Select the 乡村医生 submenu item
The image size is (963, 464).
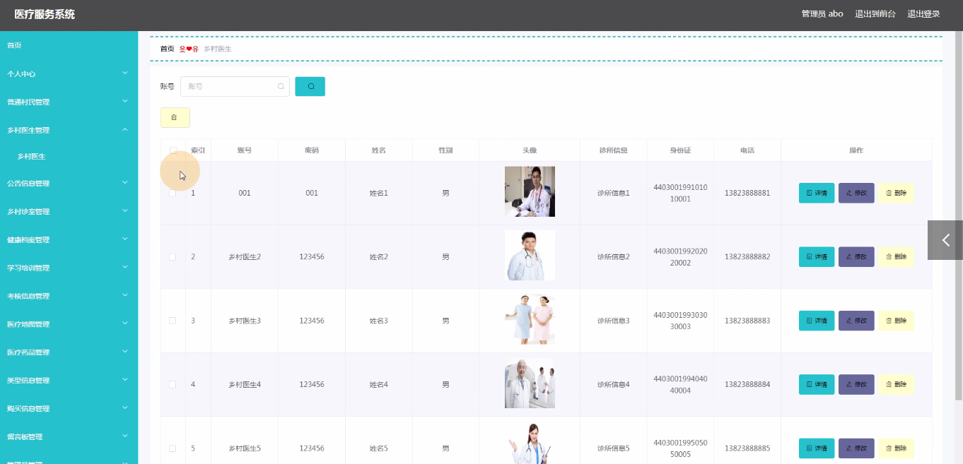[x=31, y=156]
